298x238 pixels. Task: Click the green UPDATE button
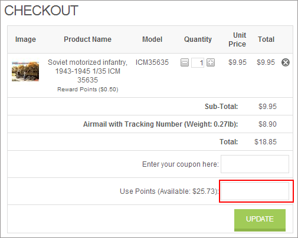[x=260, y=220]
